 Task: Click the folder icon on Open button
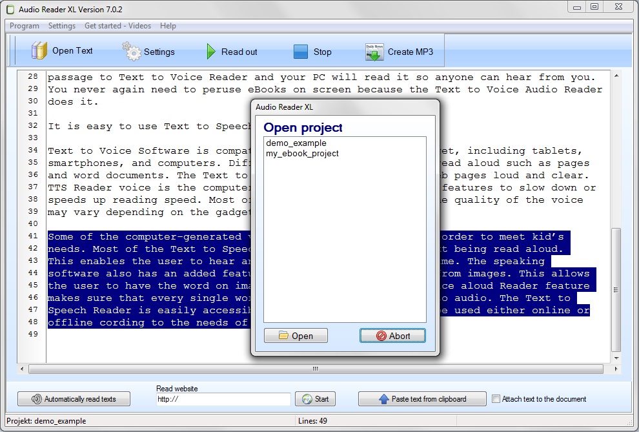click(283, 335)
